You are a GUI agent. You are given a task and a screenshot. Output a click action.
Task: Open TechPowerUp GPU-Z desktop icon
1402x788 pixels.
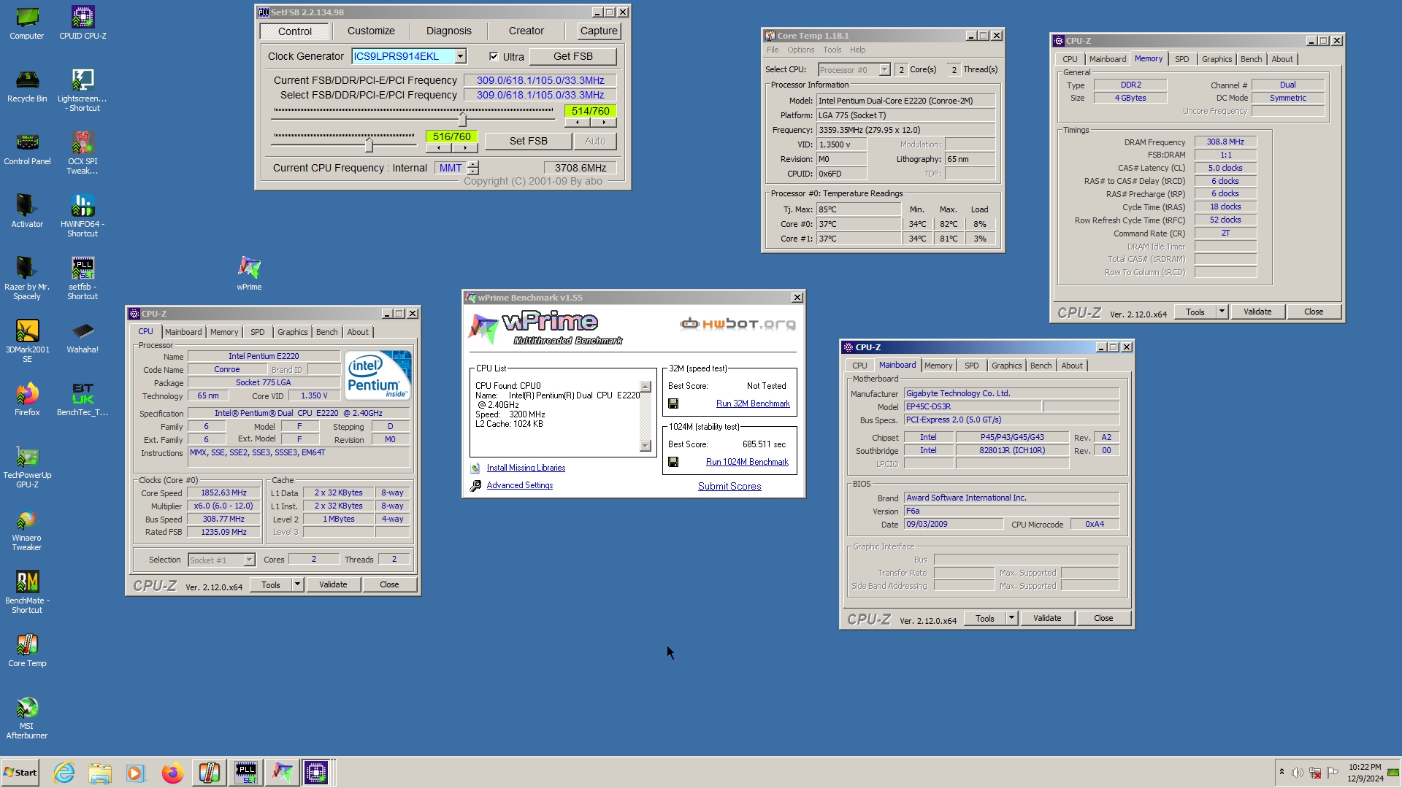pyautogui.click(x=27, y=466)
